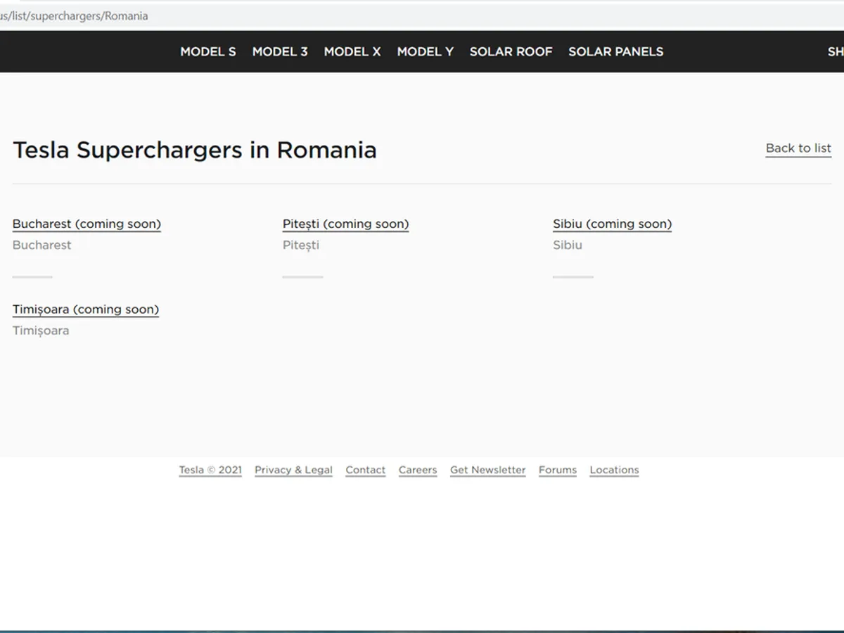
Task: Open the Careers footer link
Action: 418,470
